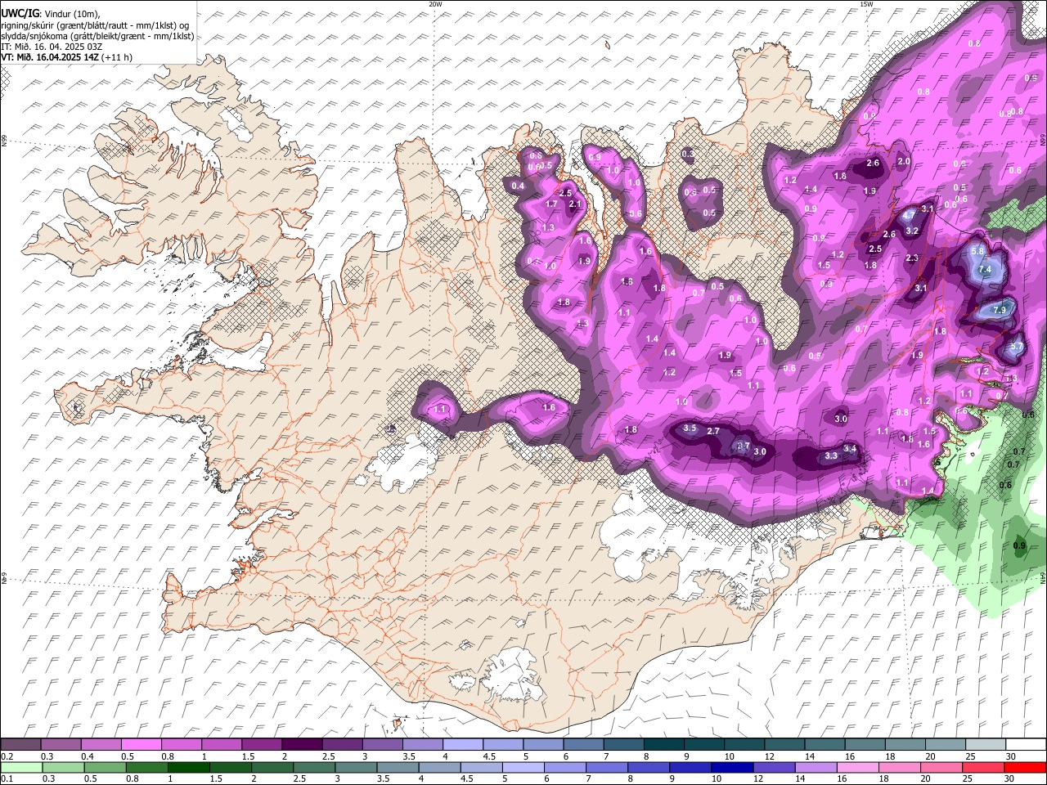The width and height of the screenshot is (1047, 785).
Task: Select the bright pink snow swatch between 0.5 and 0.8
Action: click(x=142, y=745)
